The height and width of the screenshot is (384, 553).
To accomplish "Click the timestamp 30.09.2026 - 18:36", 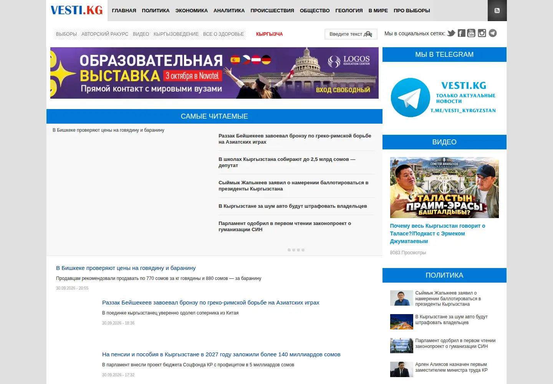I will tap(118, 323).
